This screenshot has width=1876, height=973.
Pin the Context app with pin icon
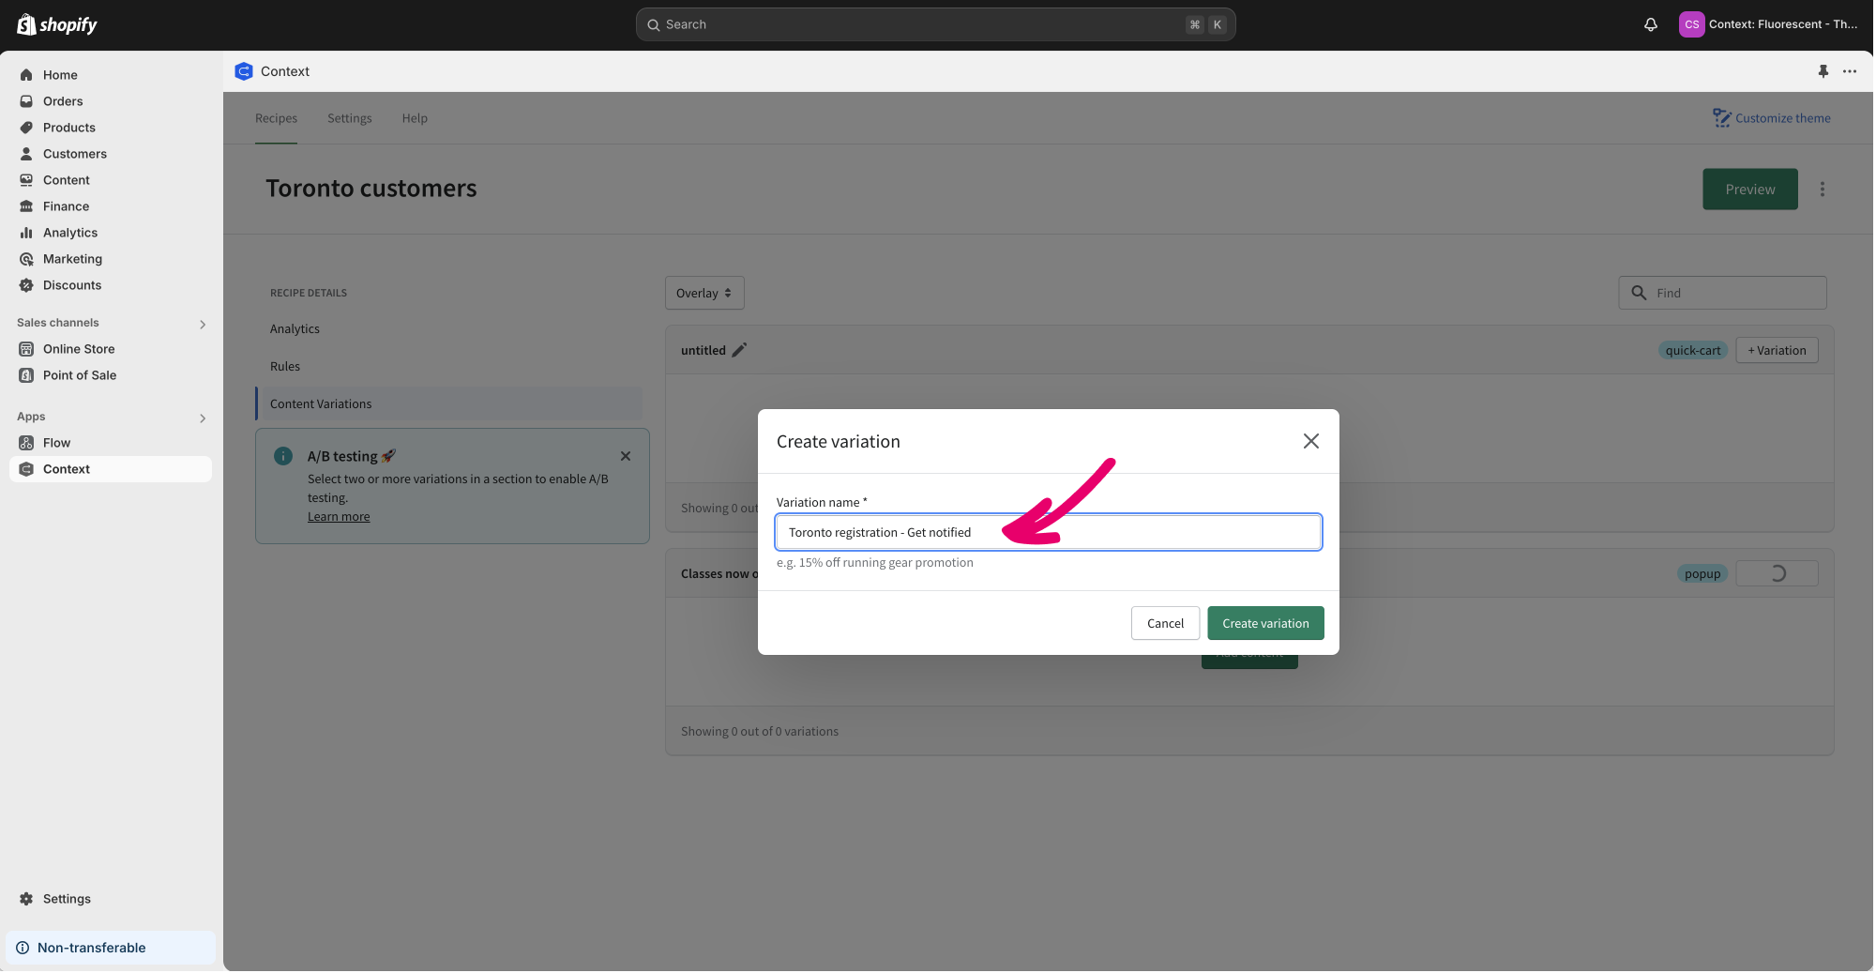coord(1823,71)
